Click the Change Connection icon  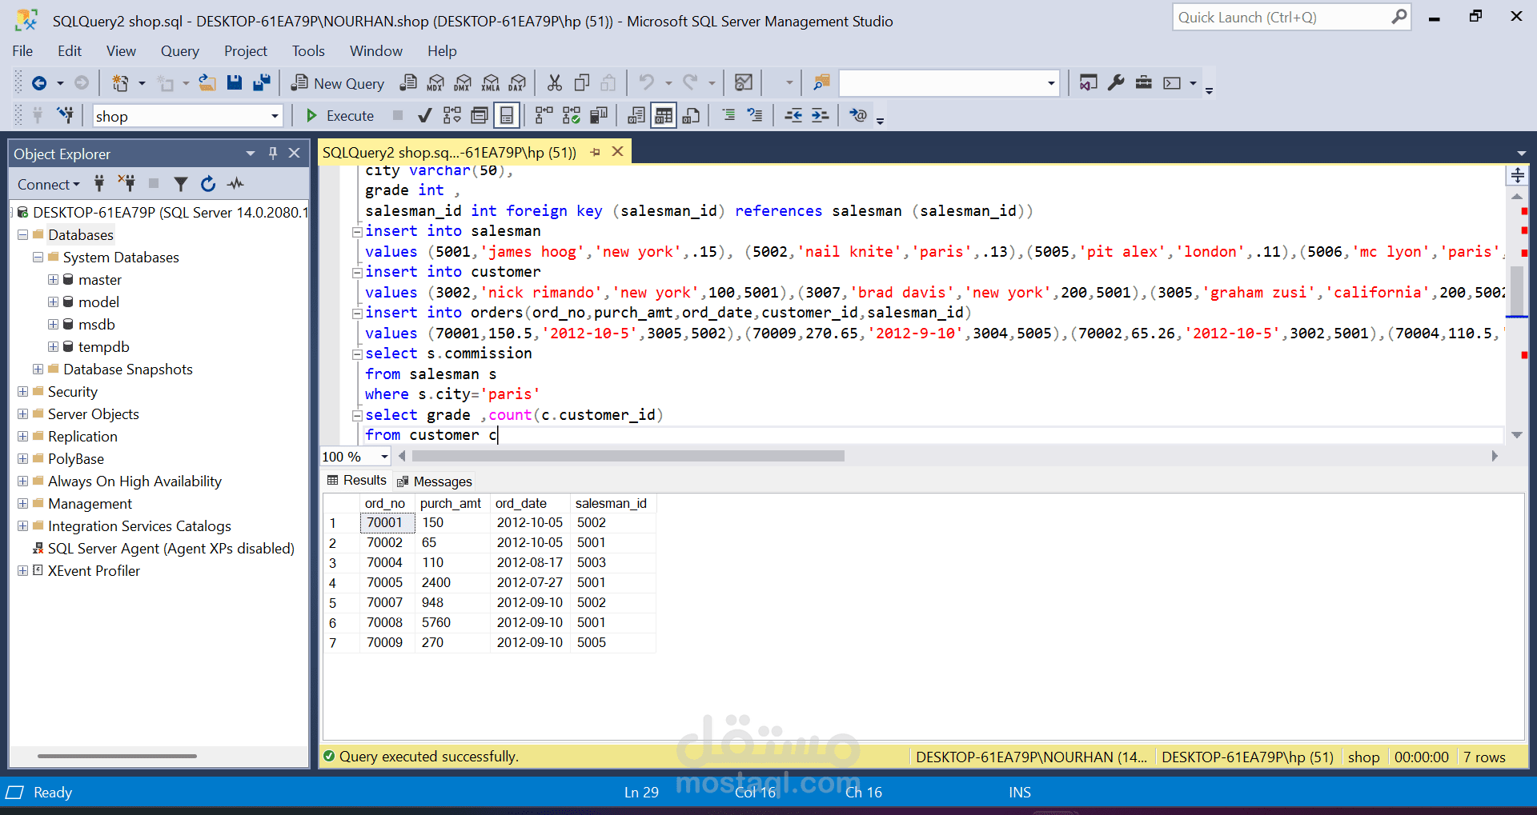coord(66,116)
